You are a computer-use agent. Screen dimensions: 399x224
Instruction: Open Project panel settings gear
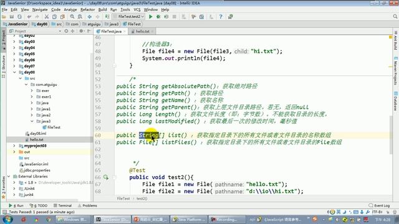pos(81,31)
